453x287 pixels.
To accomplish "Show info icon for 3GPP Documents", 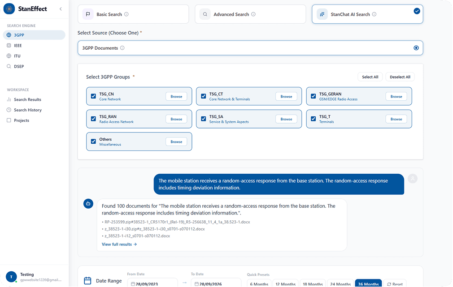I will pos(122,48).
